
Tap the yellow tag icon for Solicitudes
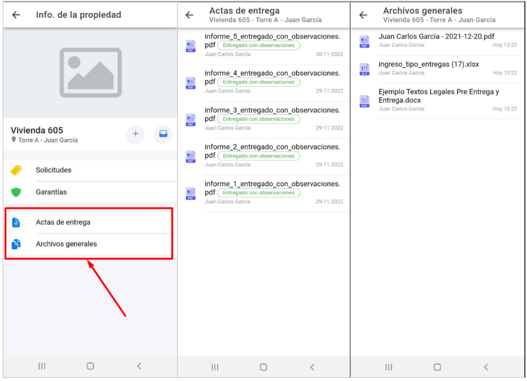[x=16, y=170]
